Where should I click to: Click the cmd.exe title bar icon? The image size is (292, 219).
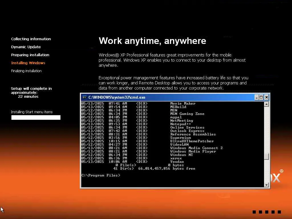(84, 97)
